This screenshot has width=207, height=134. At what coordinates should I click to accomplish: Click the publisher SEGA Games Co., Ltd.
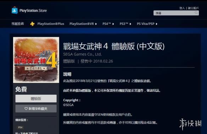(x=83, y=54)
